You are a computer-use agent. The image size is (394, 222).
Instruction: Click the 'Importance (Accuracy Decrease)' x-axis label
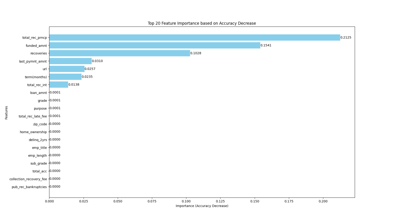(202, 206)
